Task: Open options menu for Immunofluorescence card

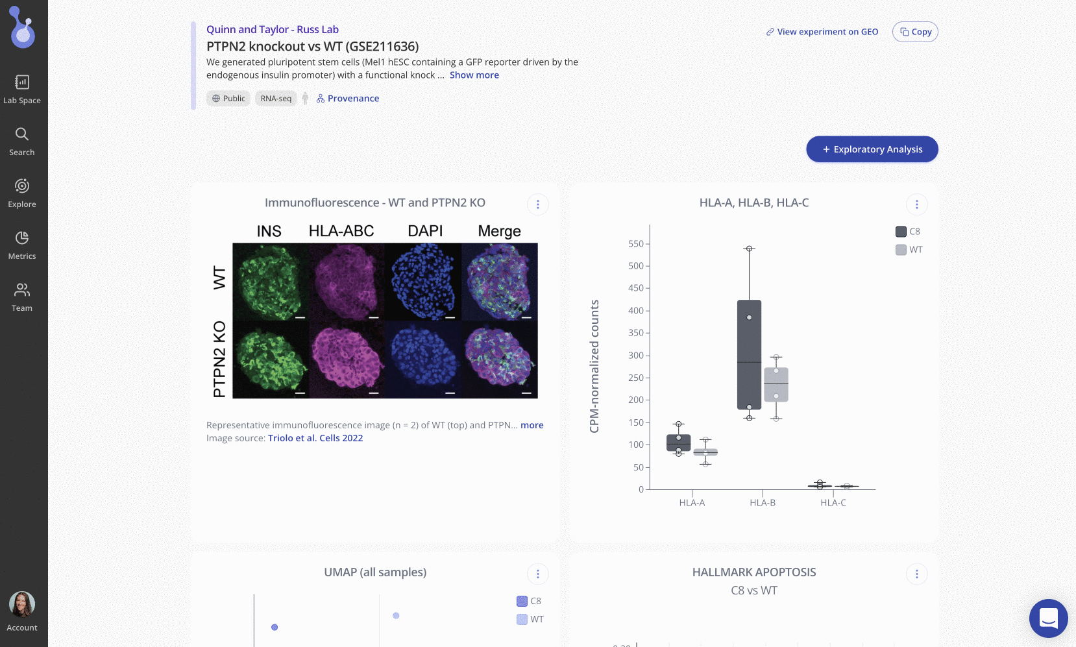Action: [537, 204]
